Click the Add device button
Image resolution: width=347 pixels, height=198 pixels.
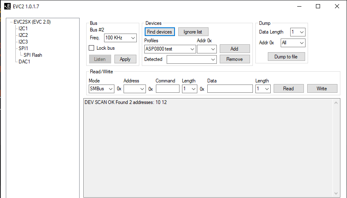click(235, 49)
